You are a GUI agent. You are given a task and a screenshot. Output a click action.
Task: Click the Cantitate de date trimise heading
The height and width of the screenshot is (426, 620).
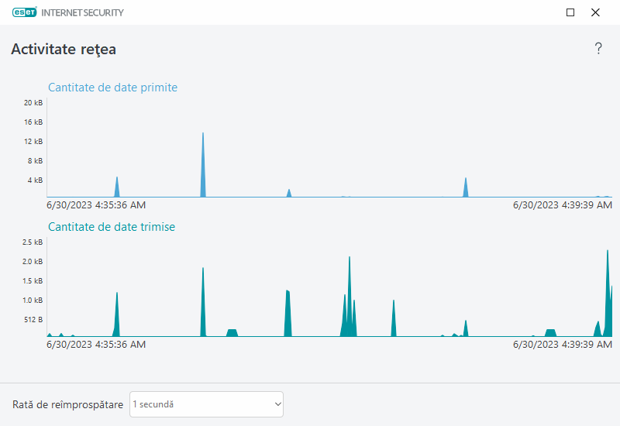pyautogui.click(x=112, y=227)
